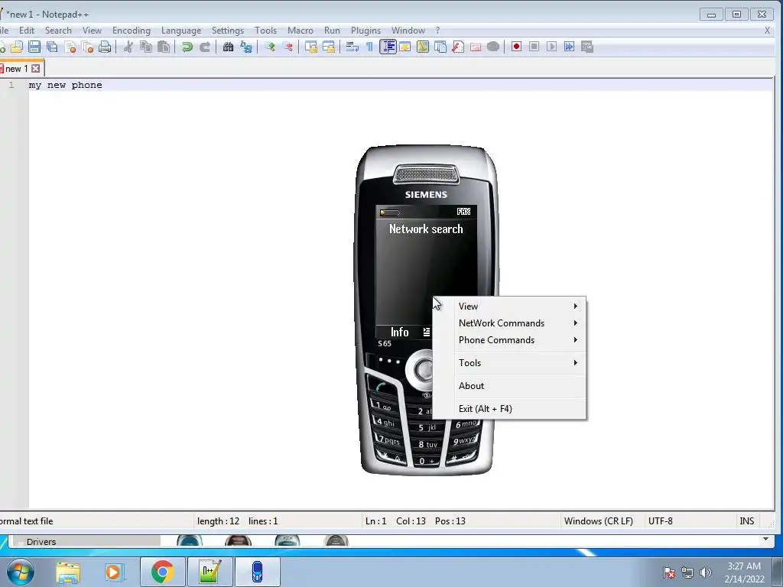Viewport: 783px width, 587px height.
Task: Open the file explorer taskbar icon
Action: pyautogui.click(x=68, y=572)
